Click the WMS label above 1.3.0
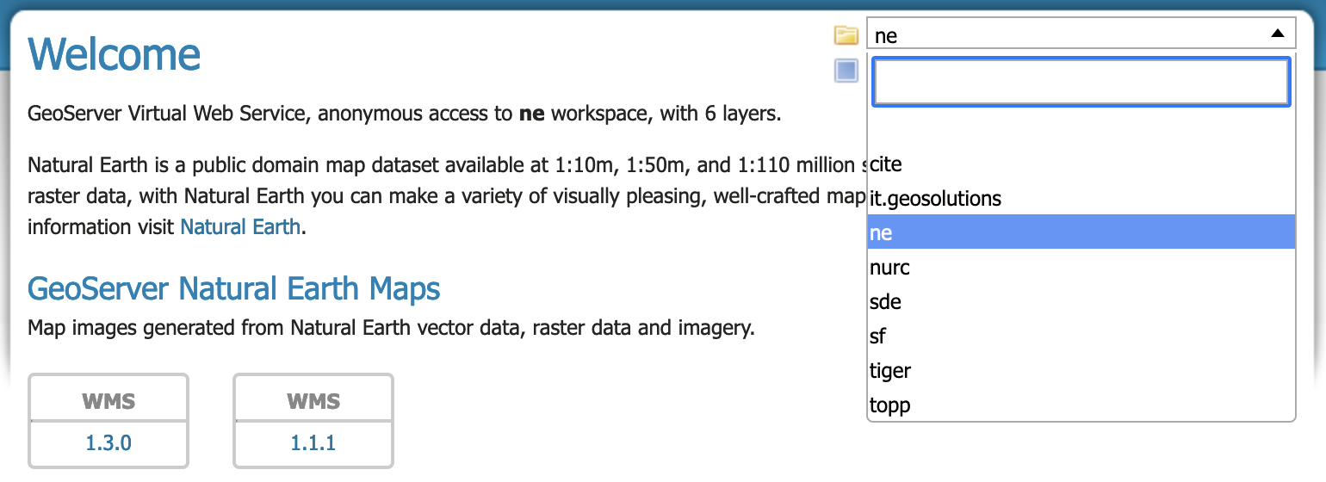This screenshot has height=482, width=1326. (108, 400)
